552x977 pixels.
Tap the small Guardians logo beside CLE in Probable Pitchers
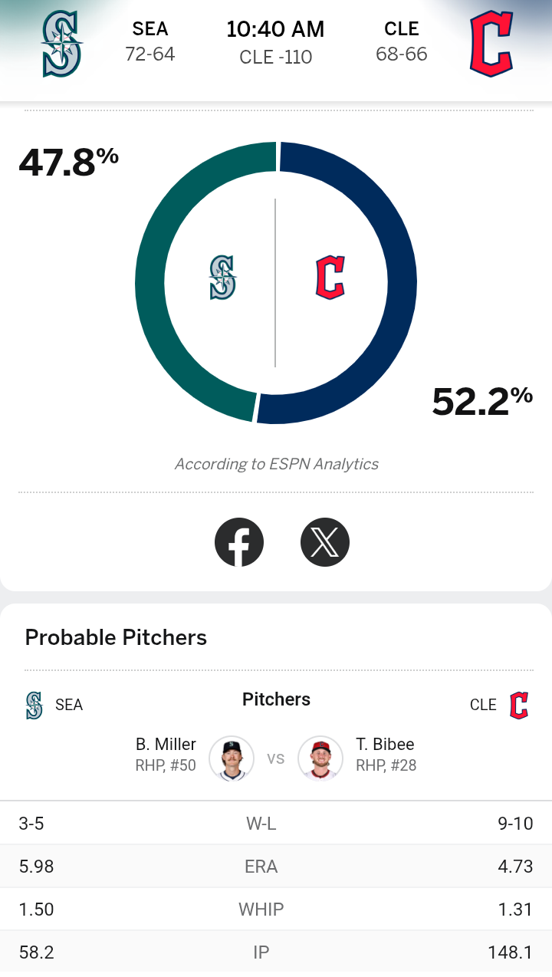click(519, 705)
